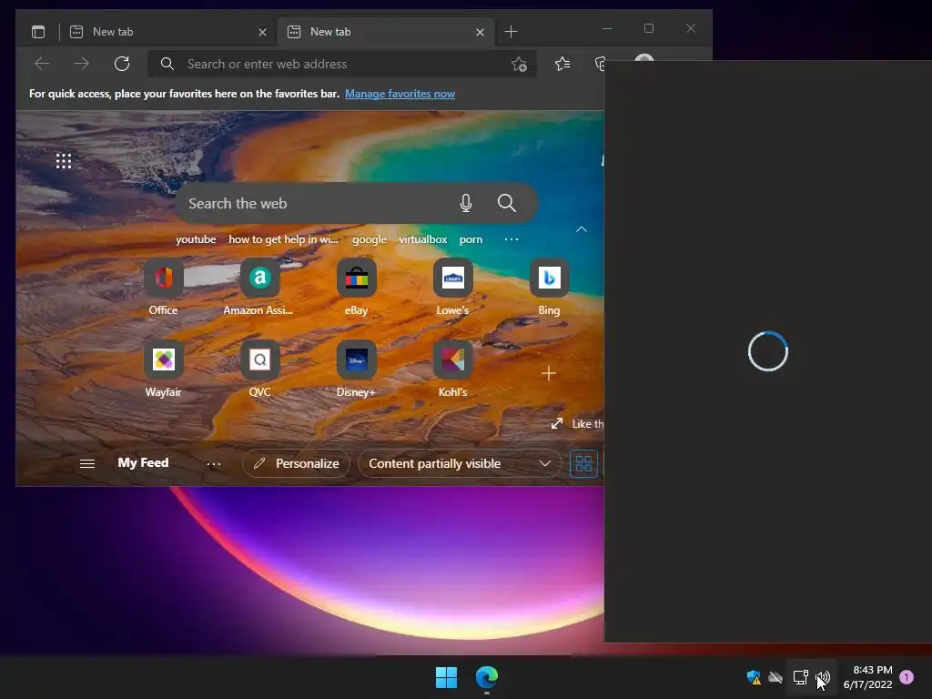Screen dimensions: 932x699
Task: Click the Personalize button
Action: pyautogui.click(x=296, y=463)
